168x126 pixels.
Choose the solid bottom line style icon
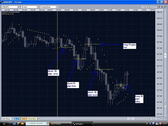click(151, 7)
